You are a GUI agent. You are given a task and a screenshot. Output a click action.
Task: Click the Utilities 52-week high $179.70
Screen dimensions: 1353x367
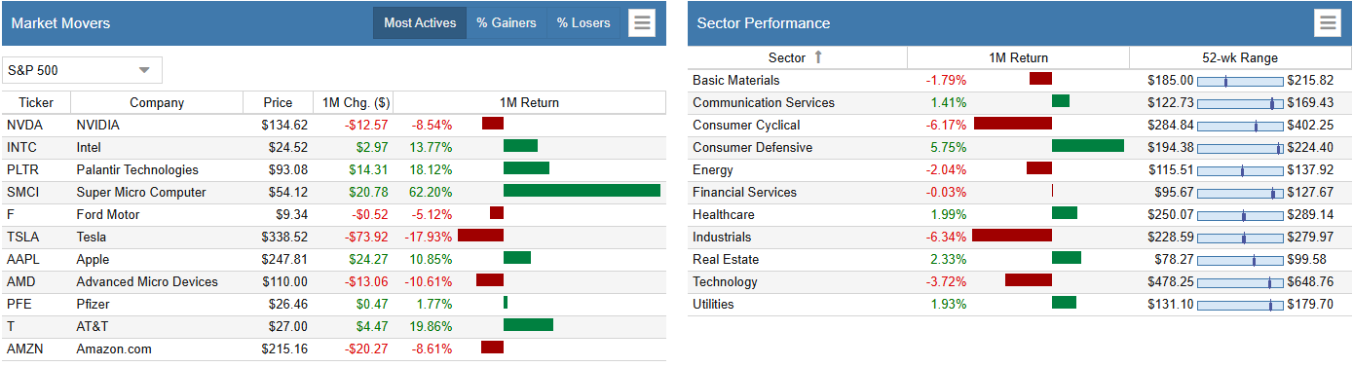[x=1310, y=304]
